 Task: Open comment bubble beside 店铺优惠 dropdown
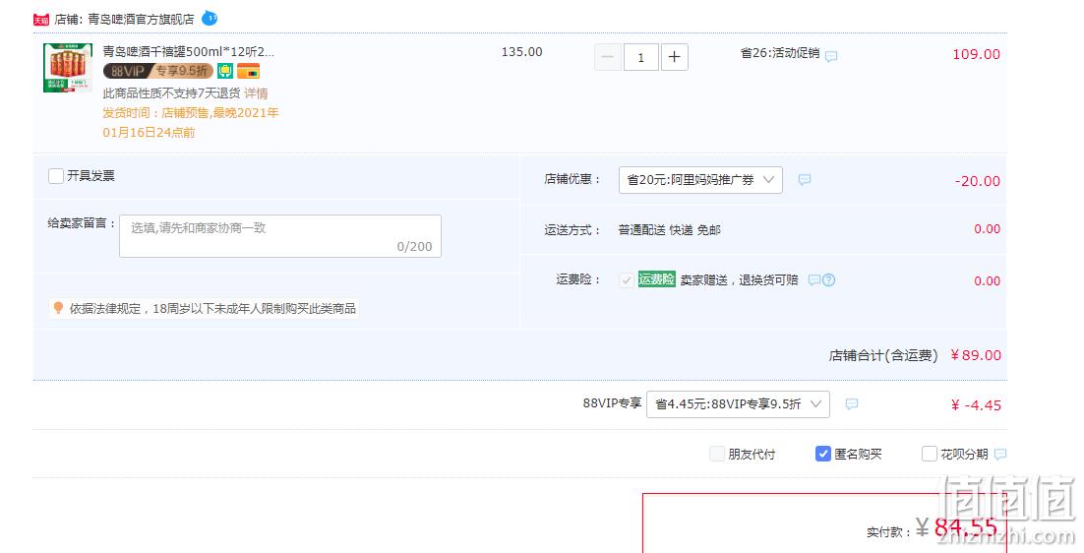pos(804,180)
